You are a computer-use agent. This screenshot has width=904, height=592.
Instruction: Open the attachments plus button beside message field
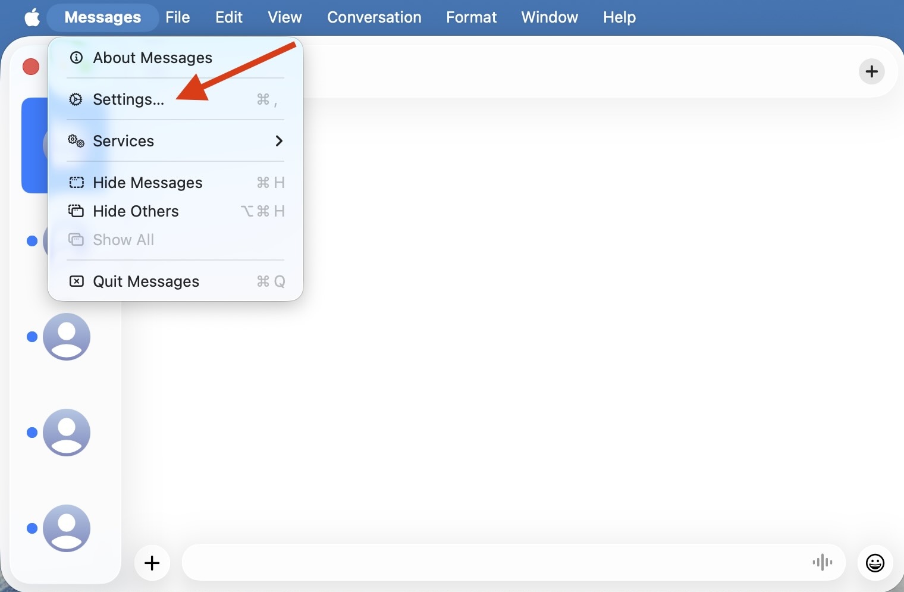point(152,563)
